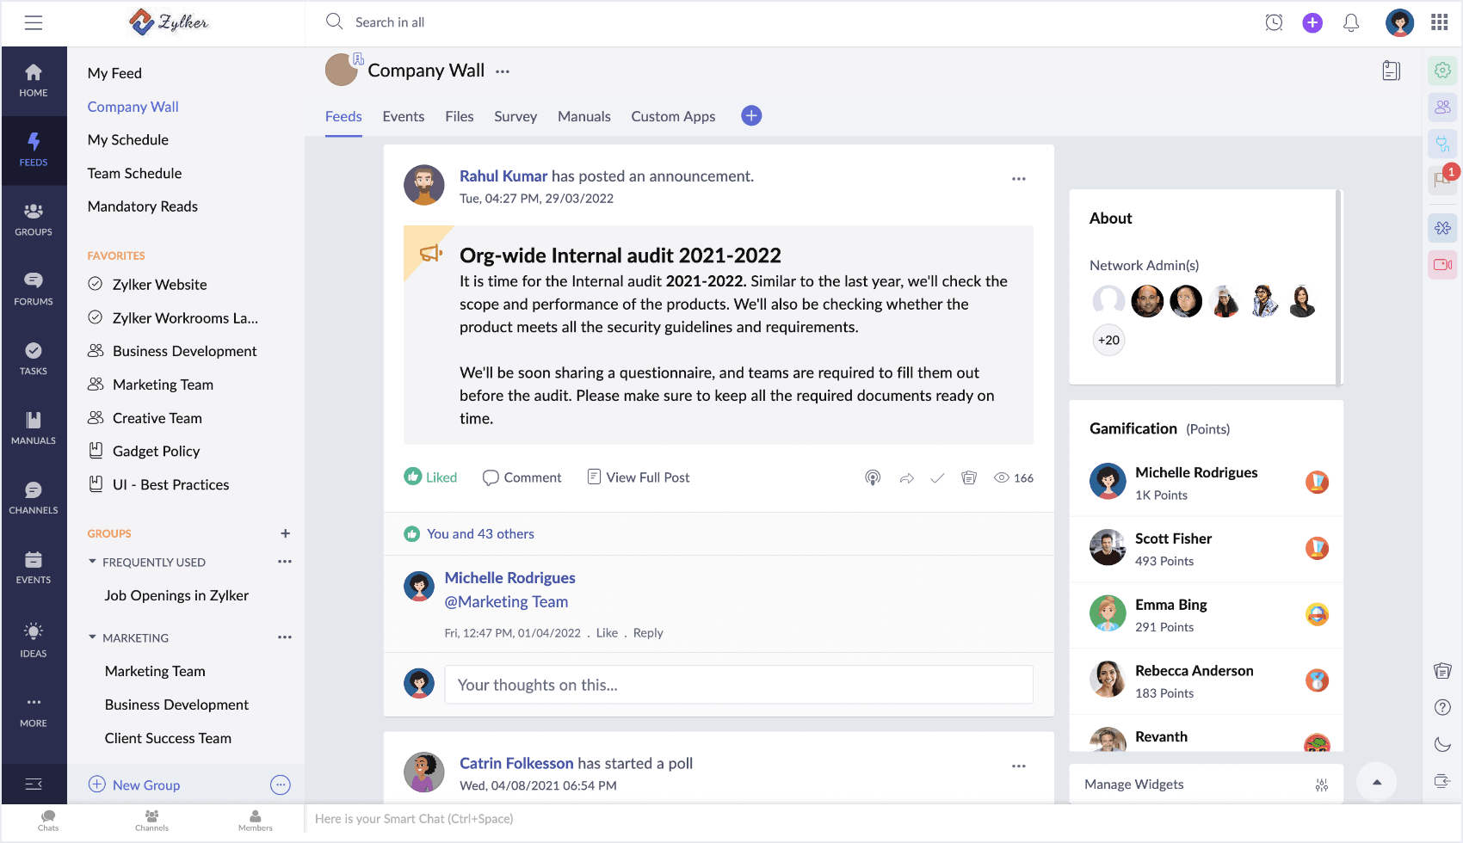This screenshot has height=843, width=1463.
Task: Open Channels in the left rail
Action: coord(34,498)
